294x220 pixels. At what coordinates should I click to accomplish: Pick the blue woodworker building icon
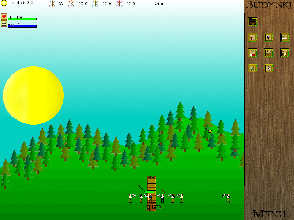point(268,38)
